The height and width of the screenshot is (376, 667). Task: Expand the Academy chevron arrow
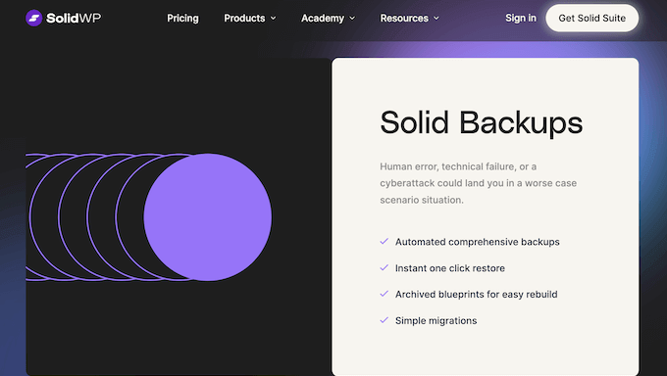click(x=352, y=19)
